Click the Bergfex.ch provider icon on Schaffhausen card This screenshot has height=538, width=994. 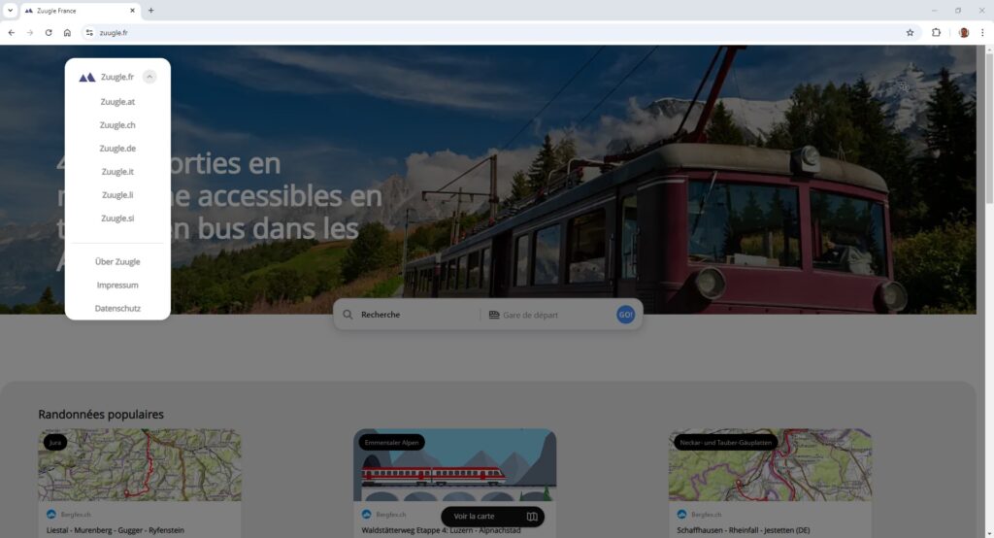681,515
